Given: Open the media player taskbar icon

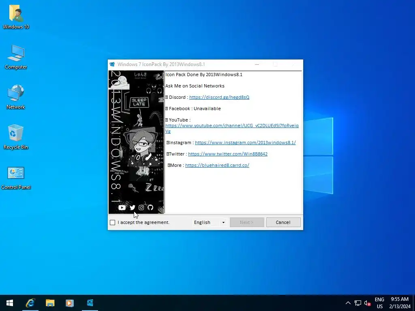Looking at the screenshot, I should tap(70, 303).
